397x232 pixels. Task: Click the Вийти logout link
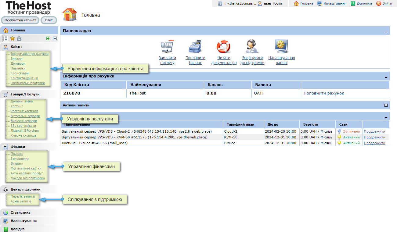pyautogui.click(x=387, y=3)
